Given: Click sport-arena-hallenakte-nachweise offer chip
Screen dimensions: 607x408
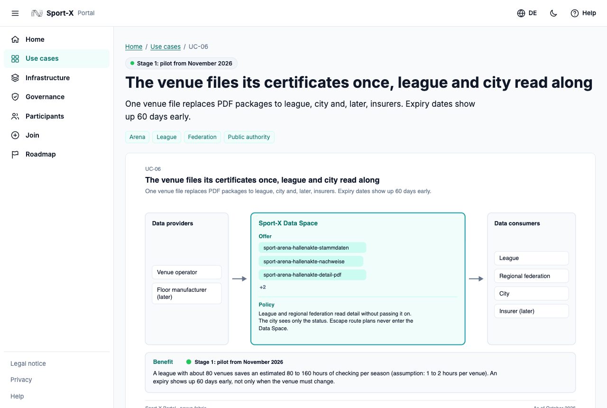Looking at the screenshot, I should [311, 261].
